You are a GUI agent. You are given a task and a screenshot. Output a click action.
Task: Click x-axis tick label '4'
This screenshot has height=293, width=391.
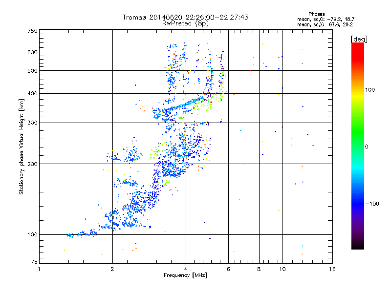tap(186, 269)
